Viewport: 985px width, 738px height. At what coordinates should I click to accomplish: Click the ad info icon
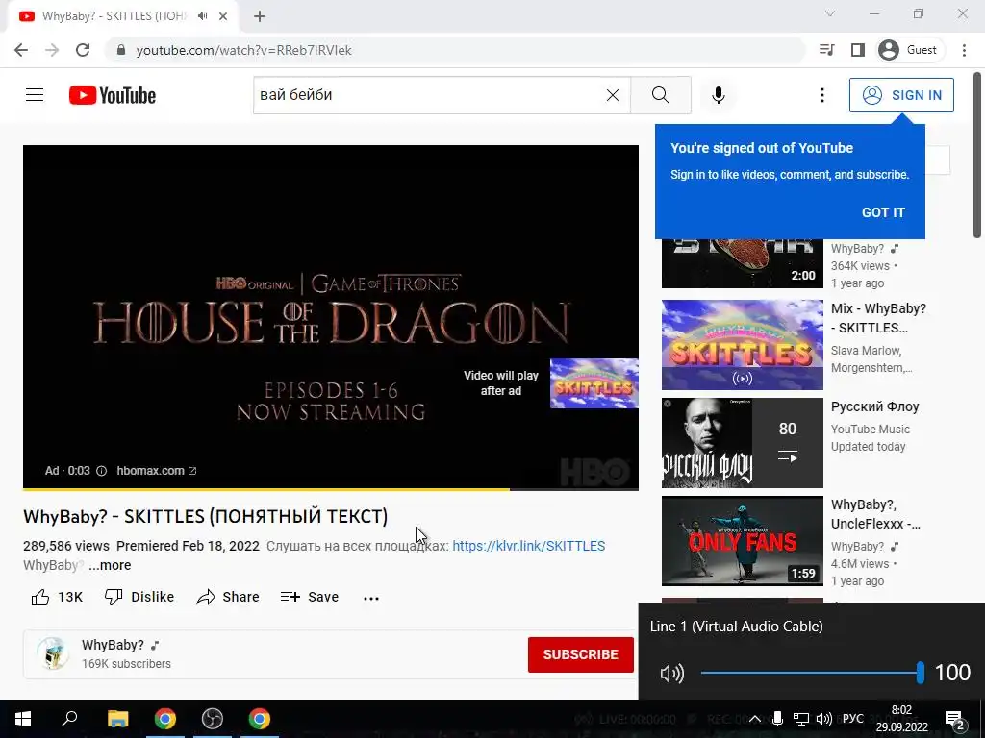click(101, 471)
